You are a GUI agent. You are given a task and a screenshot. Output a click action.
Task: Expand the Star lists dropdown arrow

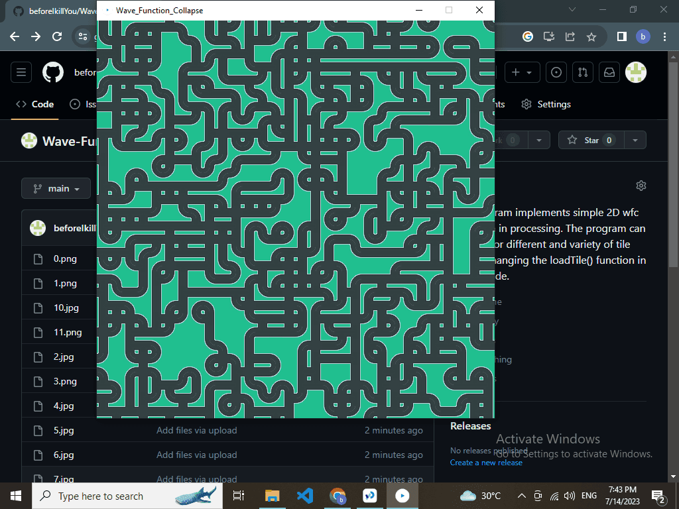pyautogui.click(x=635, y=140)
